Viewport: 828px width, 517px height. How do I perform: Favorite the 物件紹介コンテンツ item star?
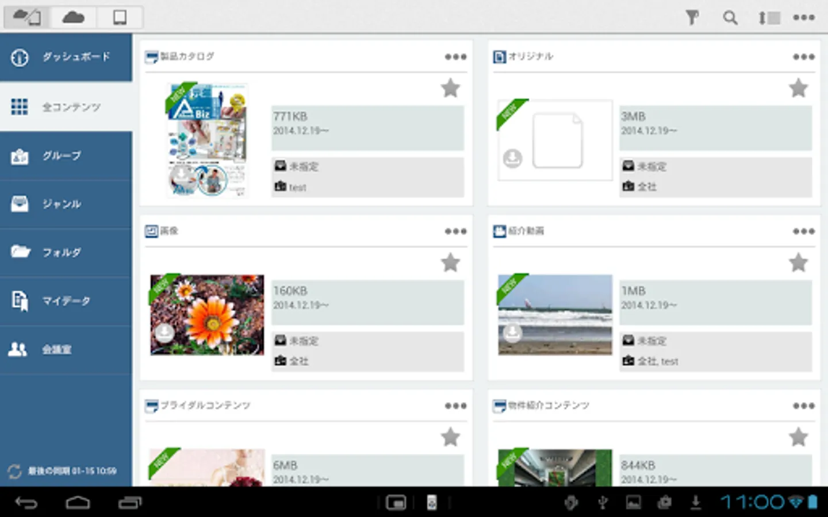click(798, 437)
